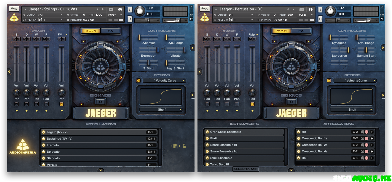Click the left arrow beside Percussion Mixer panel
The image size is (392, 182).
[200, 71]
